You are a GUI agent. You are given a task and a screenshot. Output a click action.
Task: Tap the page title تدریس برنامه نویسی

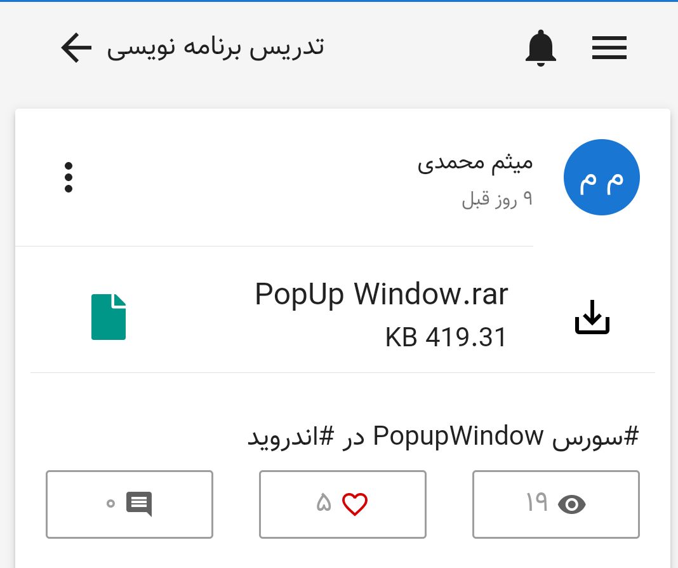[215, 47]
